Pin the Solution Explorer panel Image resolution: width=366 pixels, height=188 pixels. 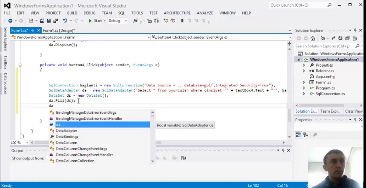(355, 31)
